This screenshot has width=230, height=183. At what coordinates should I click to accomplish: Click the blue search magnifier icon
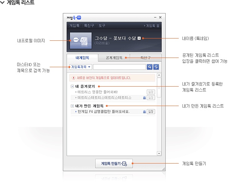(x=149, y=67)
